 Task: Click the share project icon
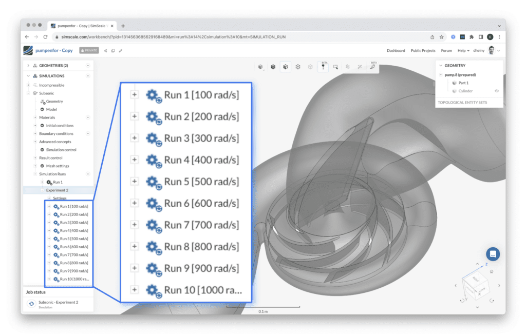click(x=105, y=50)
